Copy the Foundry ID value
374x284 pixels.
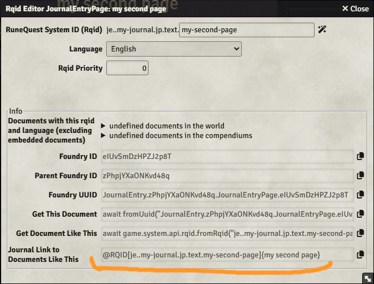click(359, 157)
